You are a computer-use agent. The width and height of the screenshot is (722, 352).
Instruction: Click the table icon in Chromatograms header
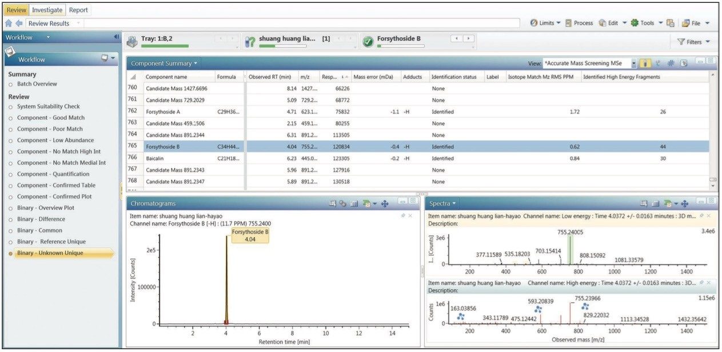coord(353,203)
